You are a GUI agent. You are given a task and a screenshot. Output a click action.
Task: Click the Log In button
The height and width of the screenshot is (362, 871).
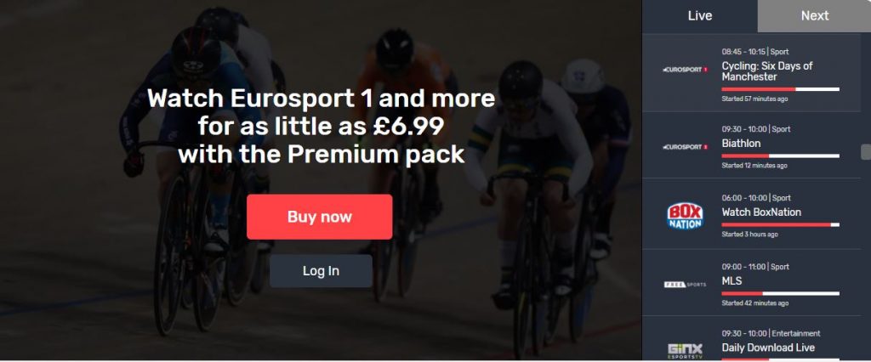[x=321, y=271]
